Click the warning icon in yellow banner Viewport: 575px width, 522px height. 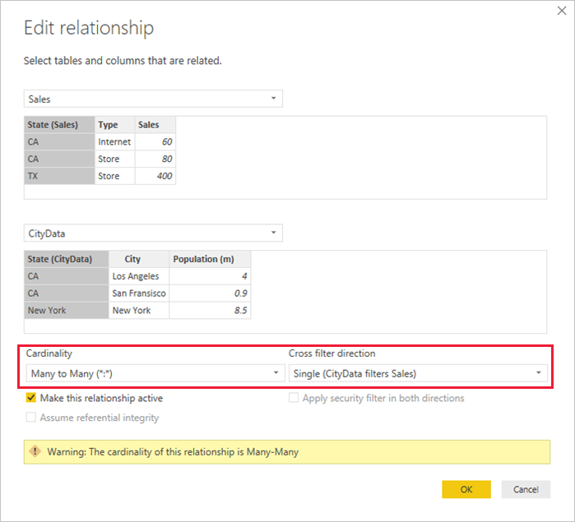35,451
